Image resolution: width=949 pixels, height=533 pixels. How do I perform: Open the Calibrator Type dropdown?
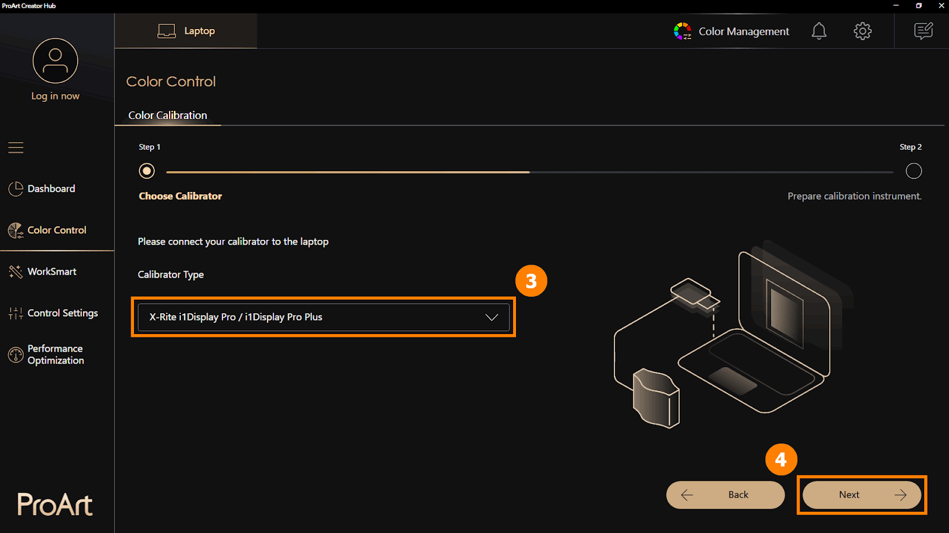click(x=323, y=317)
